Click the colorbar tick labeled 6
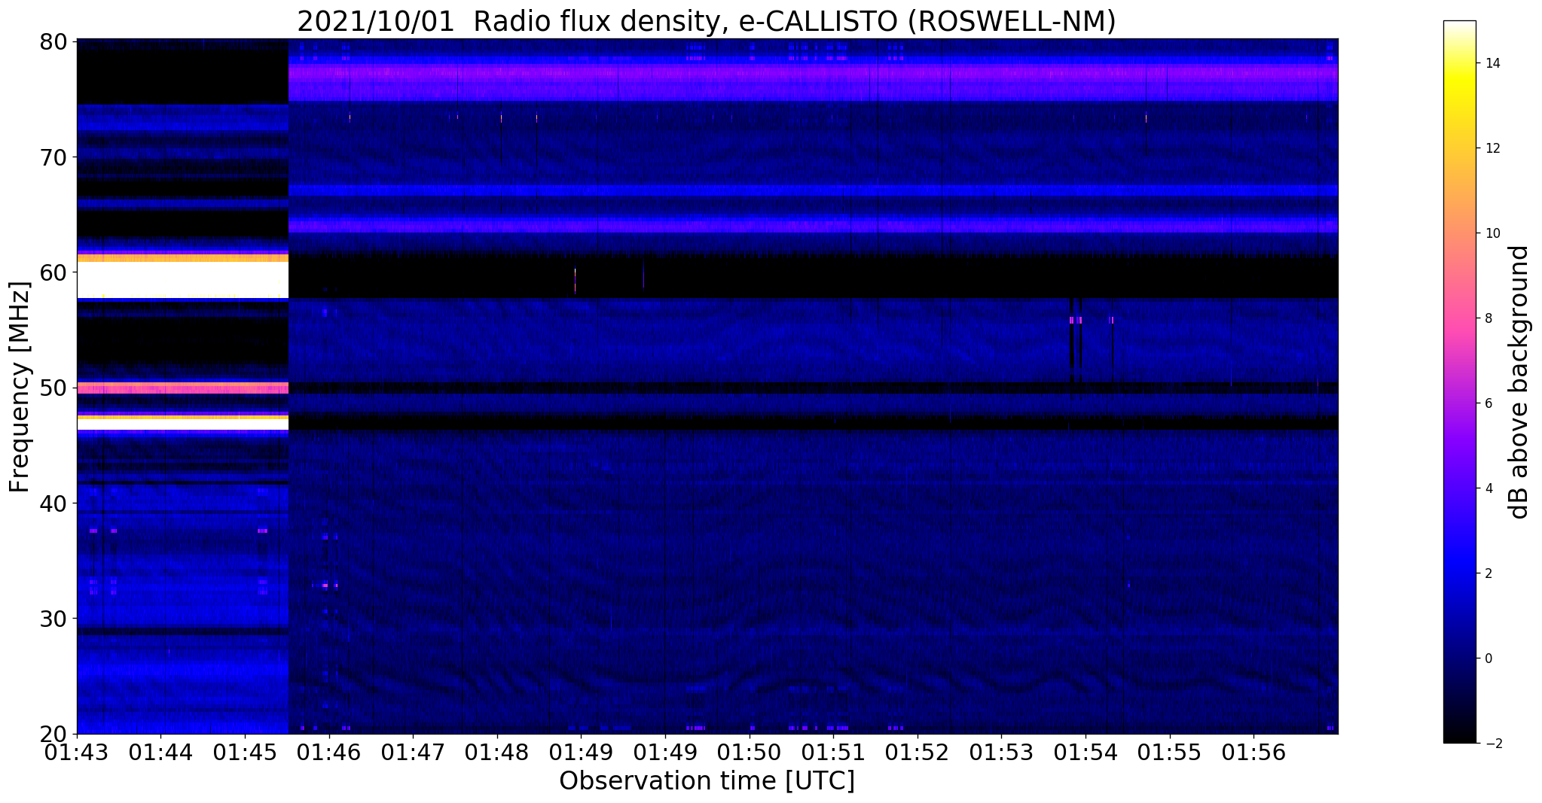 coord(1489,403)
